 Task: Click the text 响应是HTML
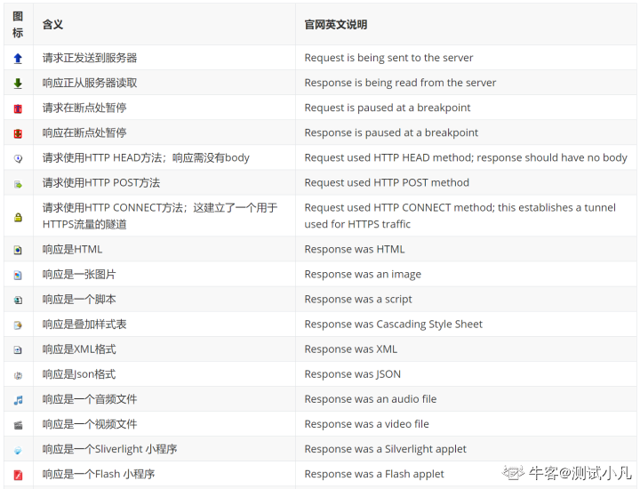pyautogui.click(x=72, y=249)
